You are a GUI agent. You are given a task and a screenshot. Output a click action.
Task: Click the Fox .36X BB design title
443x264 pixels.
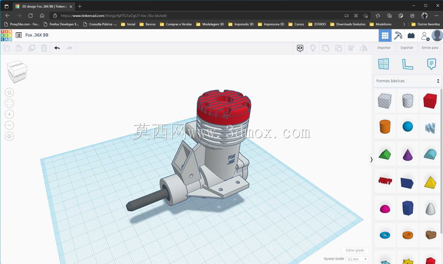[x=37, y=35]
